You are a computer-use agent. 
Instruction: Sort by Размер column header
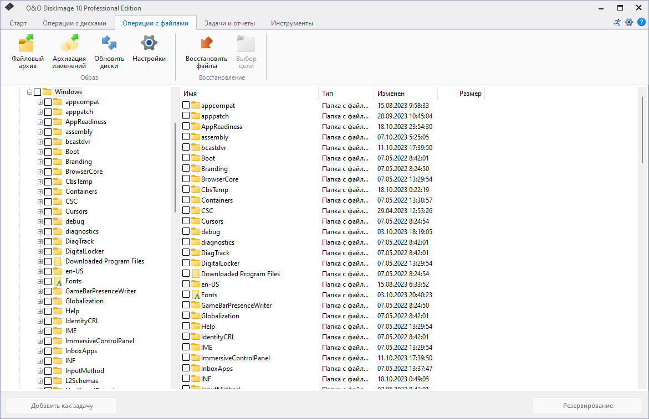[x=461, y=94]
